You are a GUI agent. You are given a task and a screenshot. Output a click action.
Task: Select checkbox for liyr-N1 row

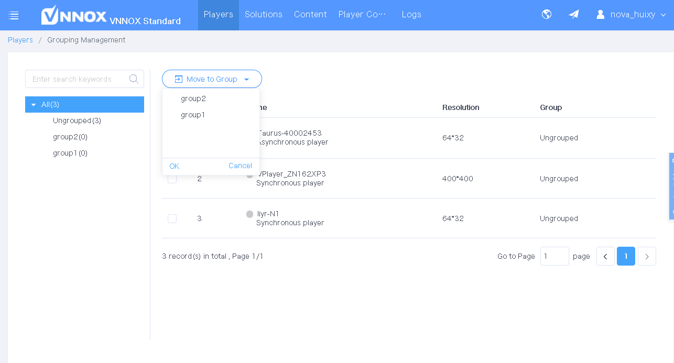(172, 218)
